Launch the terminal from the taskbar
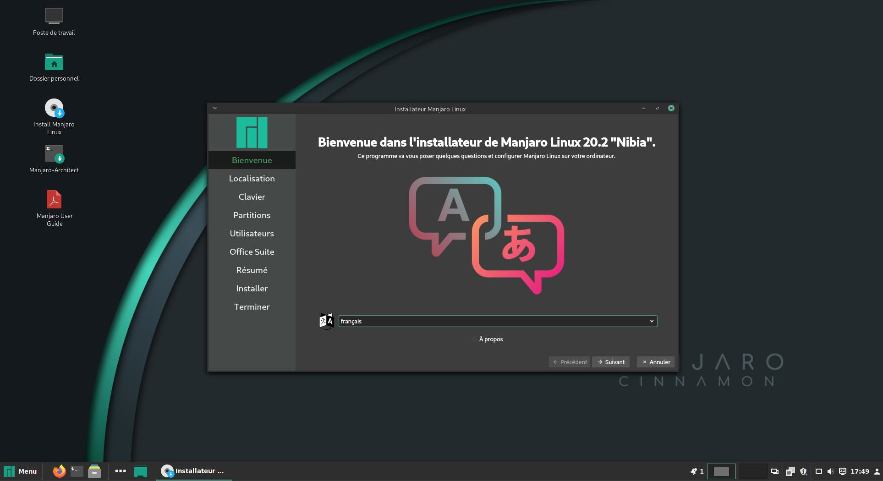 click(77, 471)
